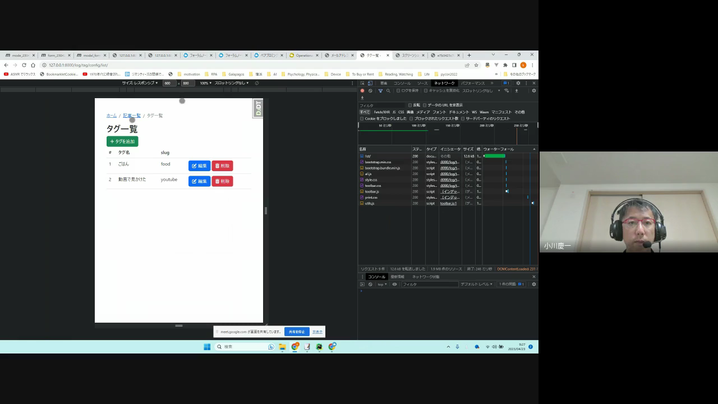Open DevTools settings gear in main toolbar
The height and width of the screenshot is (404, 718).
click(x=518, y=83)
